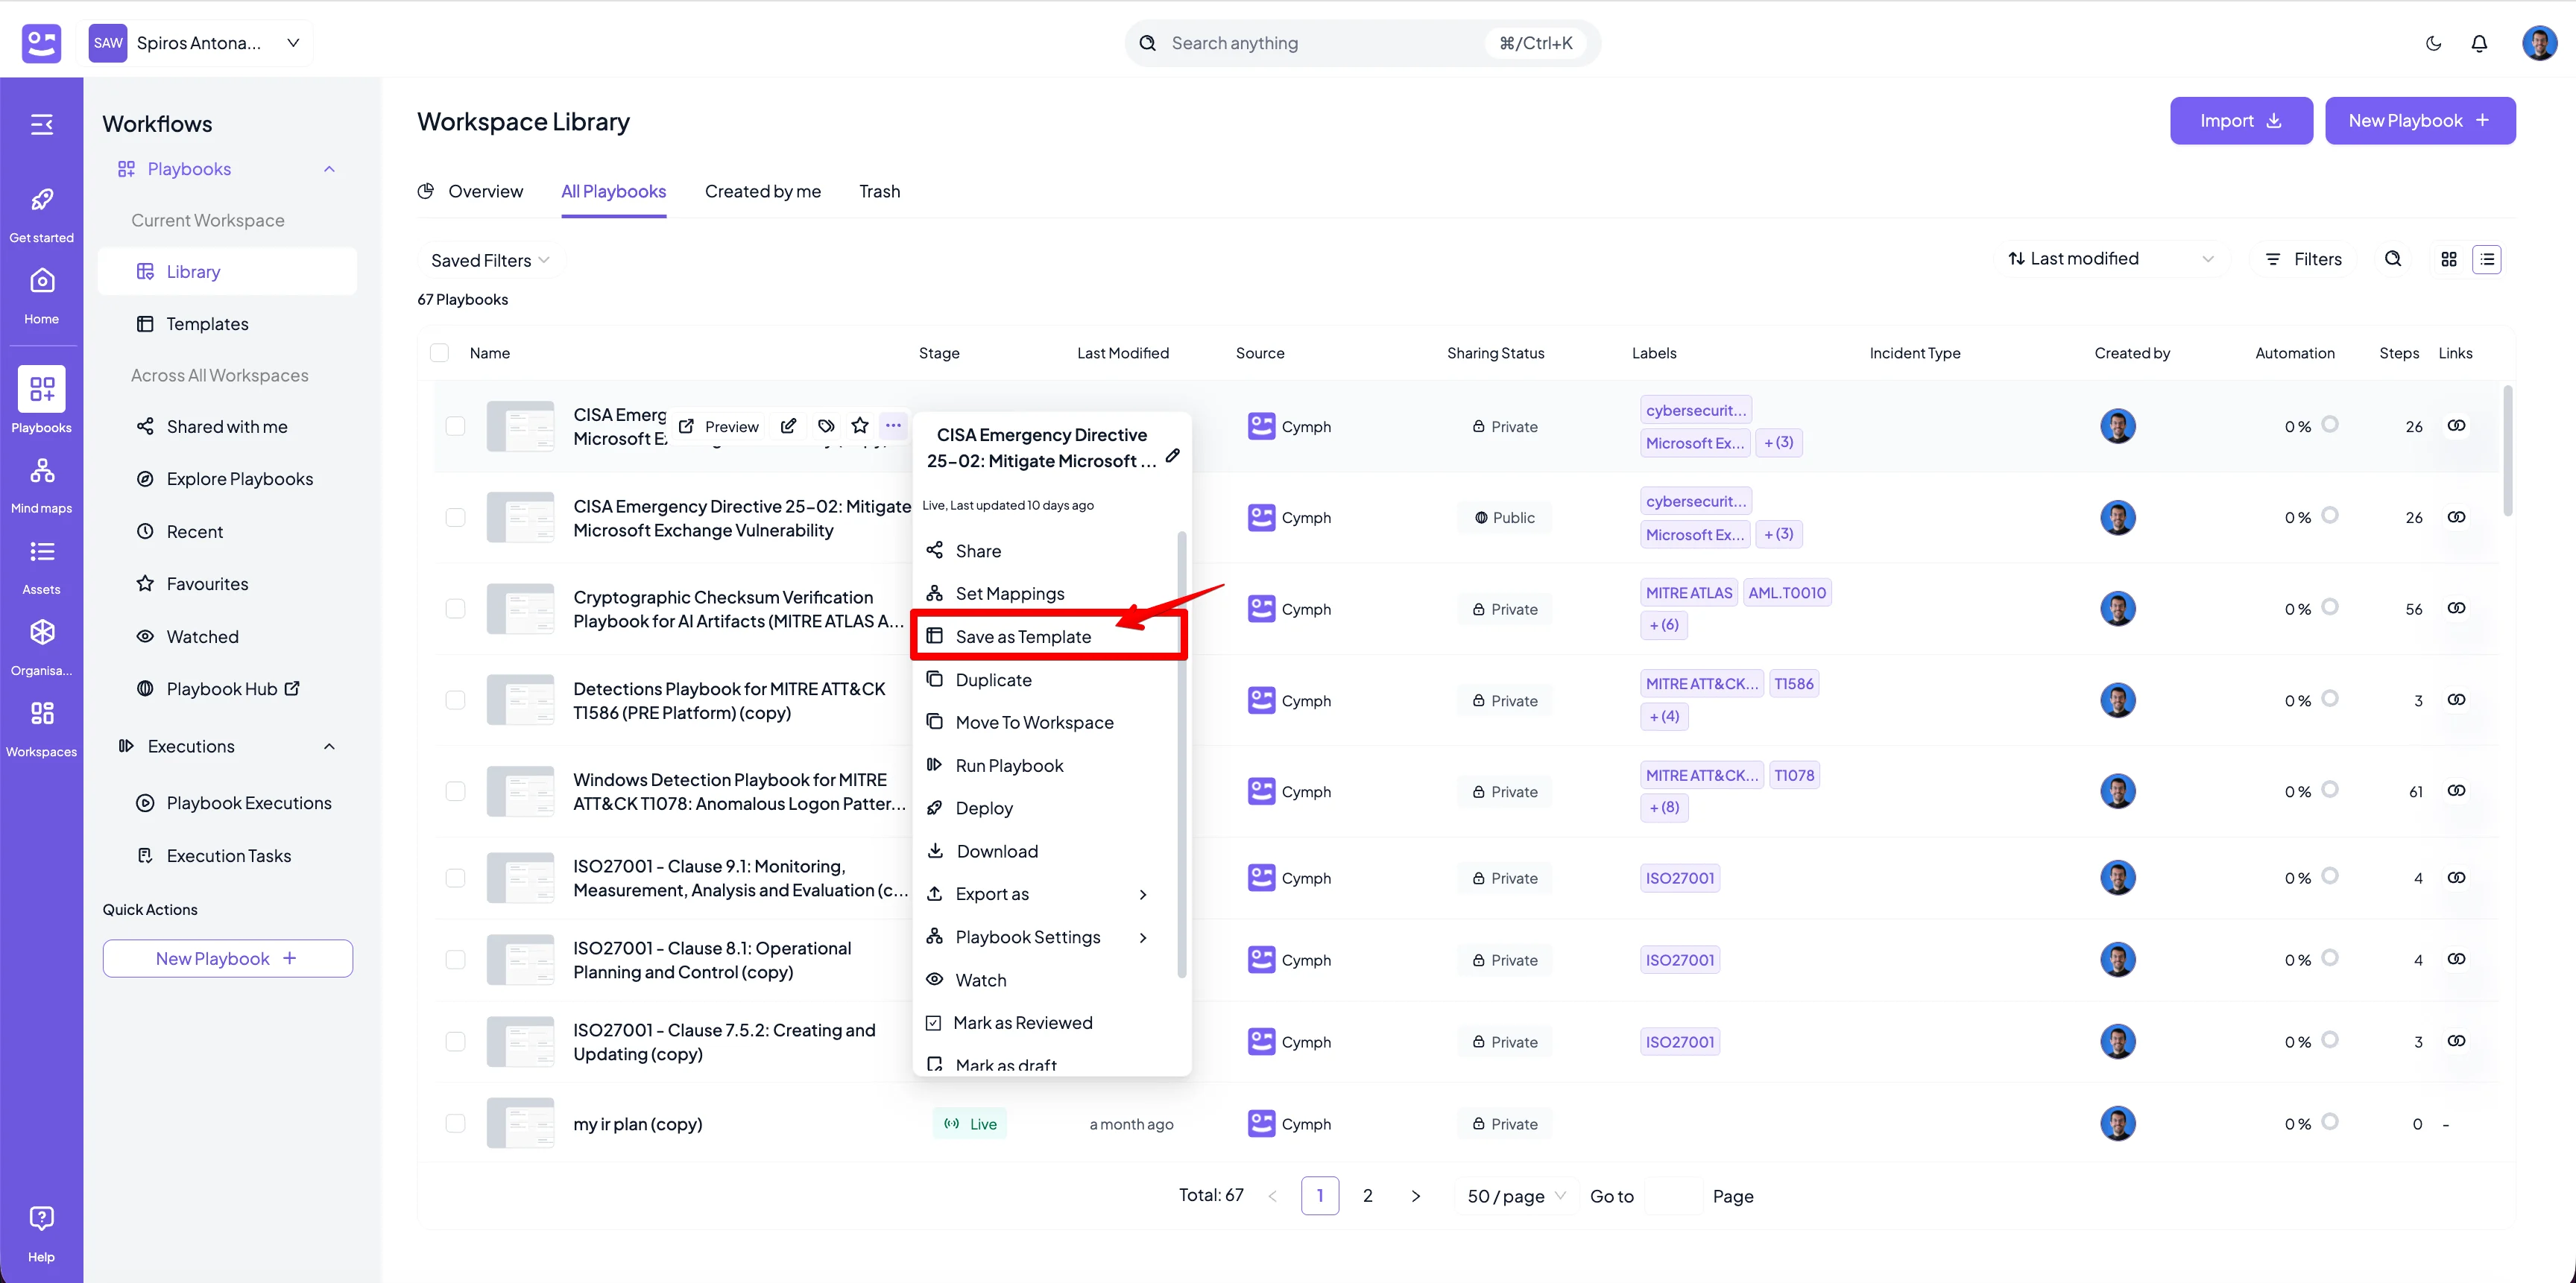This screenshot has height=1283, width=2576.
Task: Select the first CISA Emergency playbook checkbox
Action: [x=455, y=425]
